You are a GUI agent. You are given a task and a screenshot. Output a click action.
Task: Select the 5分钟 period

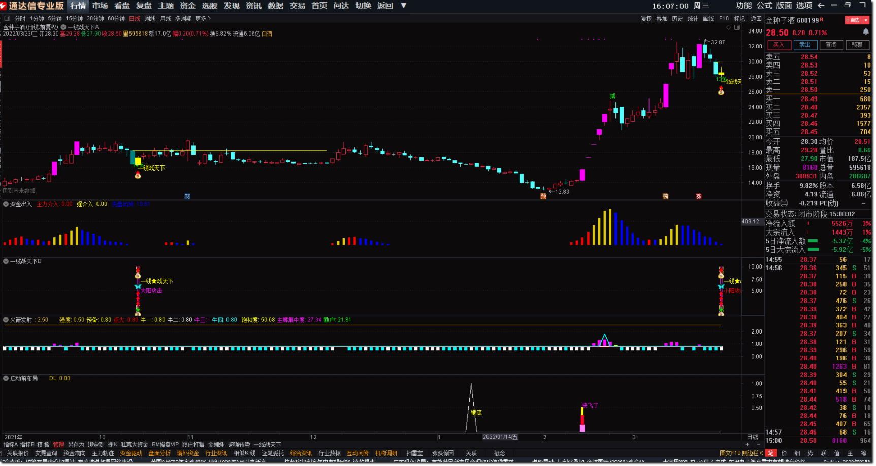coord(55,19)
